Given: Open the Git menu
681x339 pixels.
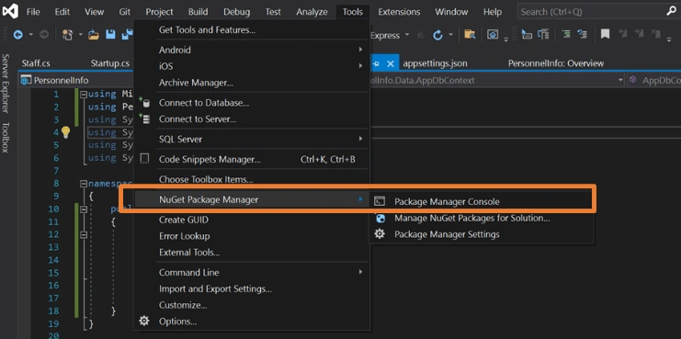Looking at the screenshot, I should [125, 12].
